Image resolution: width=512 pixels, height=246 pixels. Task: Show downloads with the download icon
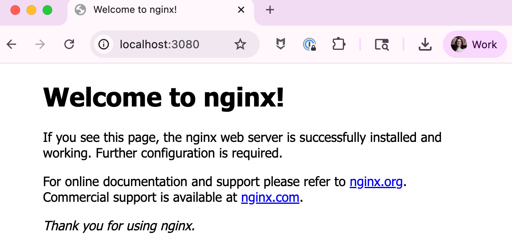pos(425,44)
